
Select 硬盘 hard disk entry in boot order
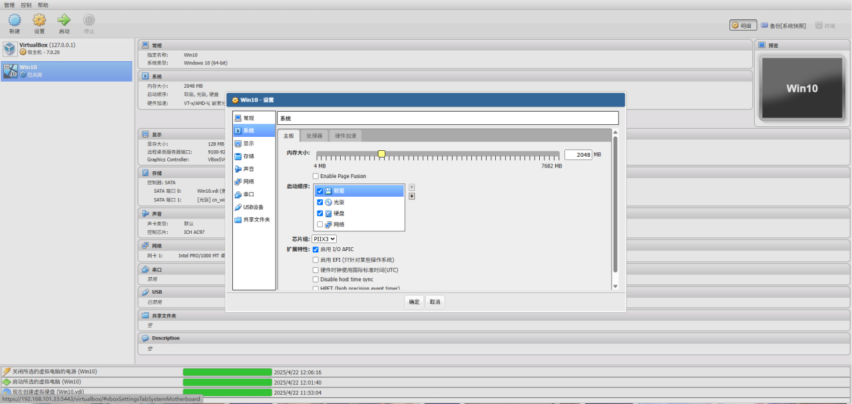359,213
